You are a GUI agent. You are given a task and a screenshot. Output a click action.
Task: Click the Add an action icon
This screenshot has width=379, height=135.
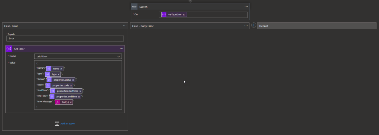pos(57,123)
